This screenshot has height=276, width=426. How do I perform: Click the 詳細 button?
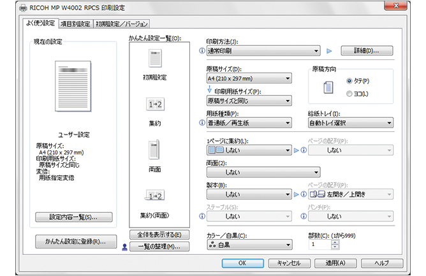point(366,50)
